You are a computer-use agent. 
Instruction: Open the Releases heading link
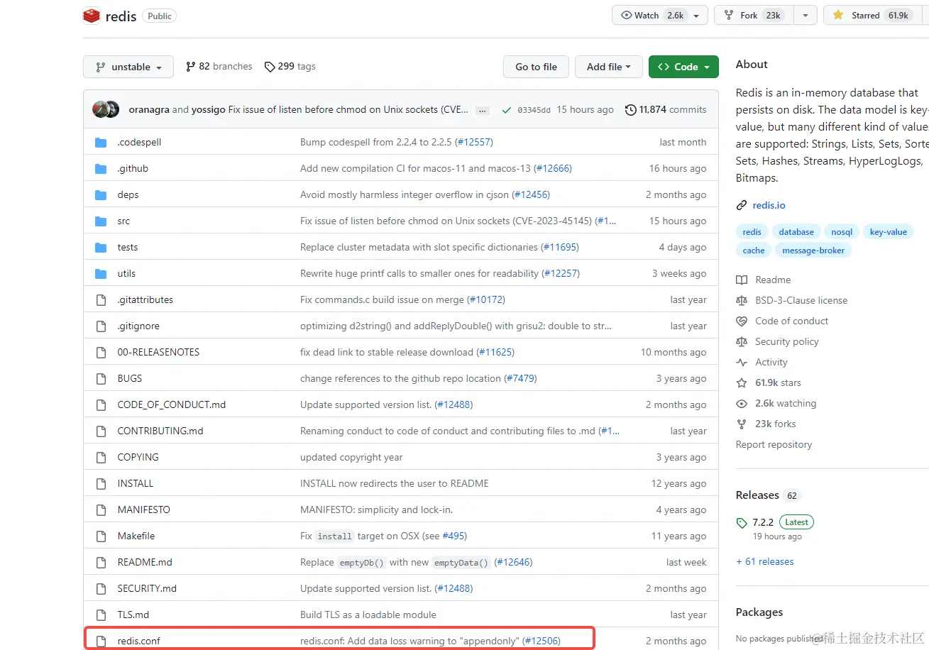pos(757,495)
